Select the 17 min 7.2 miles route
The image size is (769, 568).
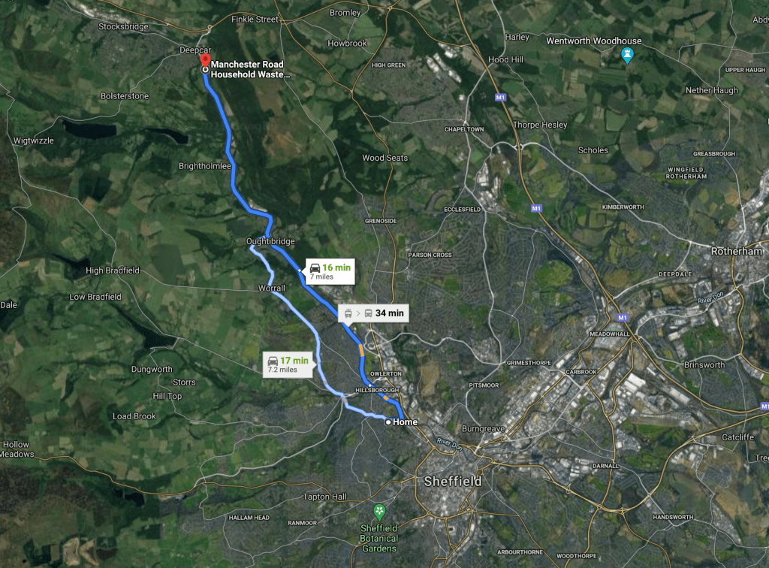[x=288, y=364]
